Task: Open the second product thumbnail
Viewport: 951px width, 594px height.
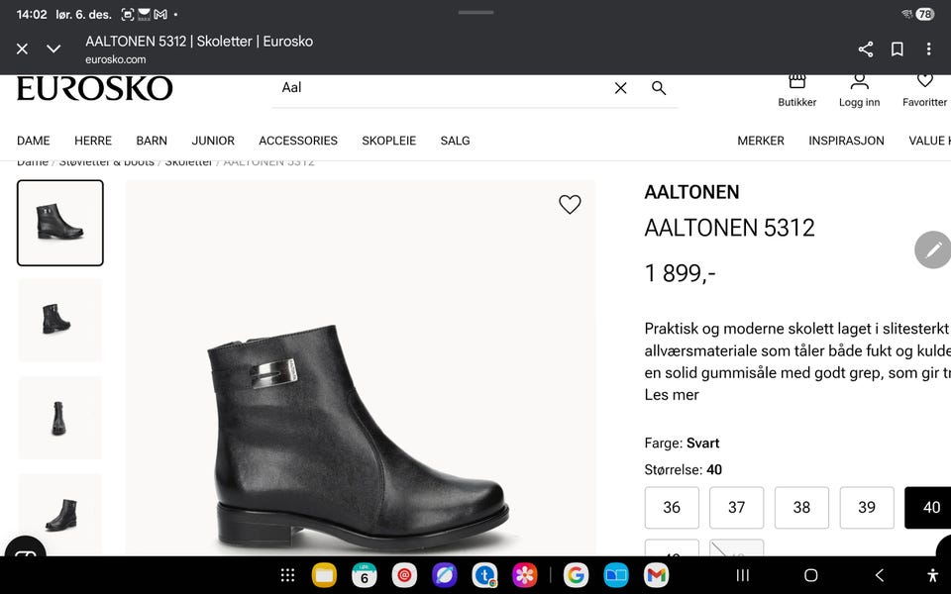Action: tap(59, 320)
